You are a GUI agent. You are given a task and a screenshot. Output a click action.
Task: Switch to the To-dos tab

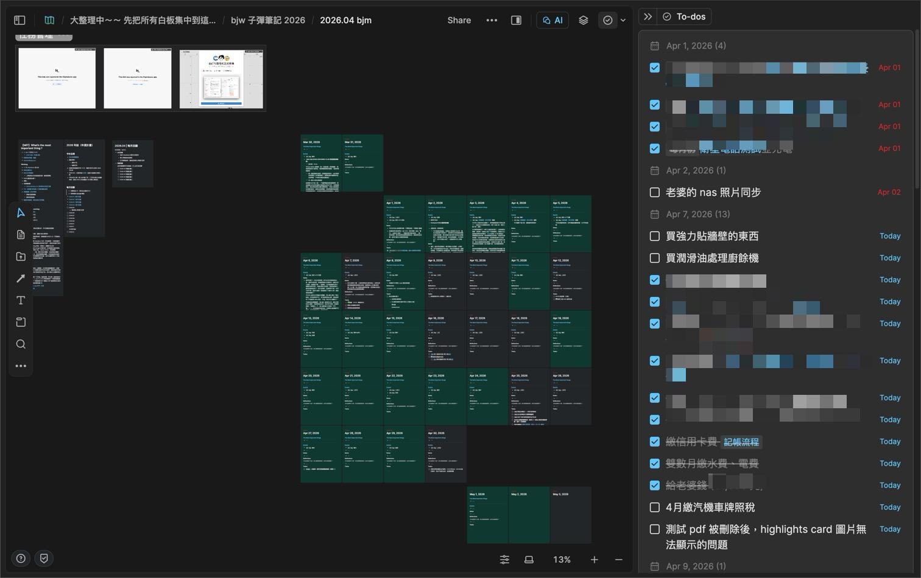point(684,16)
